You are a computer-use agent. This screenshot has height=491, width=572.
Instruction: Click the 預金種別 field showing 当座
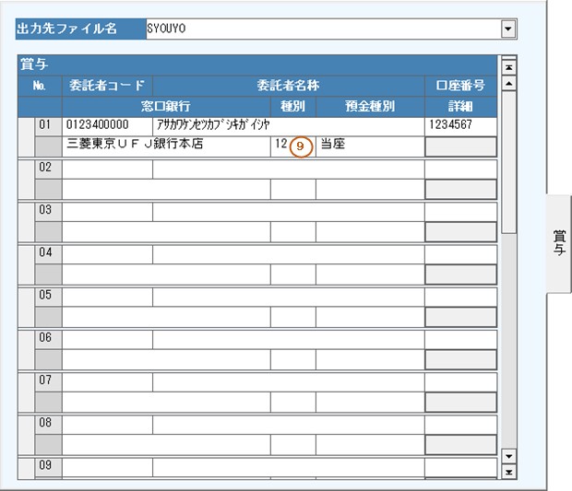tap(369, 146)
